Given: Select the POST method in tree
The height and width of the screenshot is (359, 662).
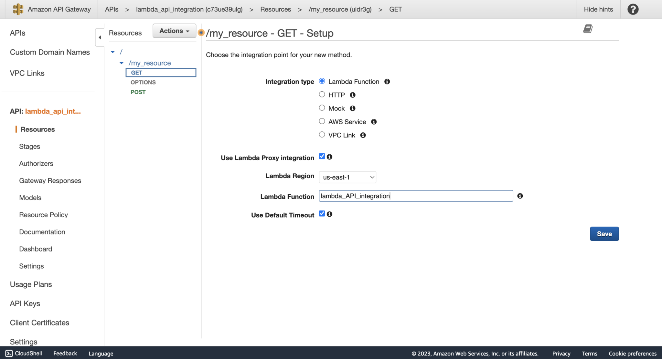Looking at the screenshot, I should 138,92.
